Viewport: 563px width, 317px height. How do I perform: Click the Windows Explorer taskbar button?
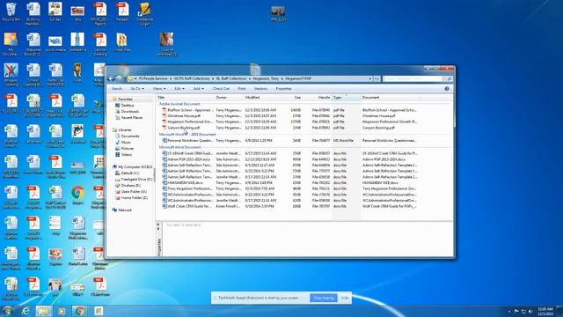coord(43,311)
